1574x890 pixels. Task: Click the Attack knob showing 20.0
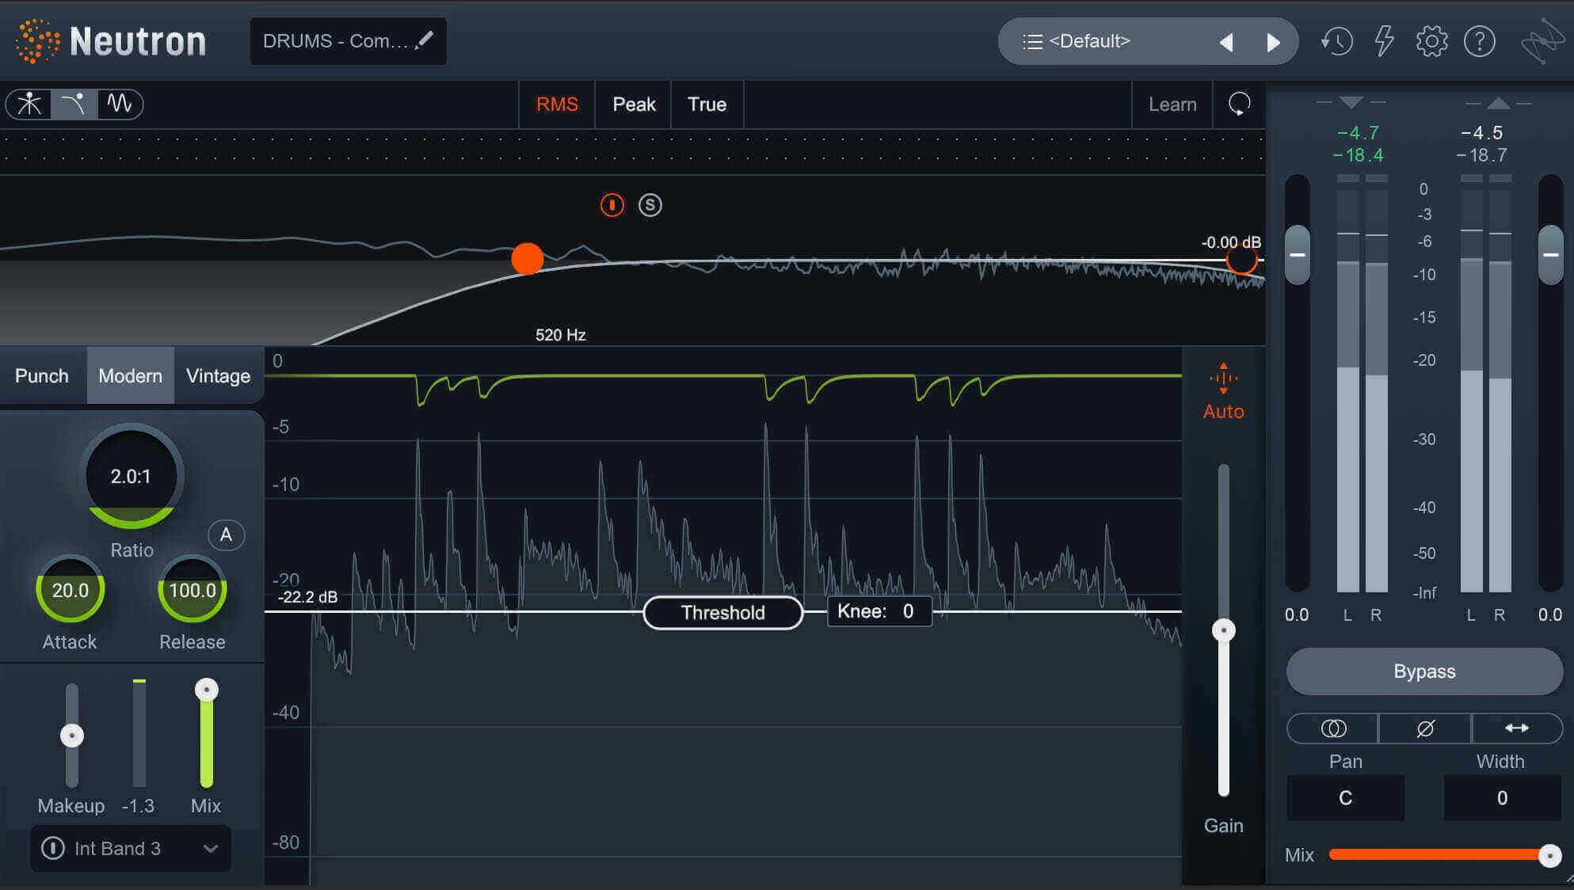click(x=71, y=590)
